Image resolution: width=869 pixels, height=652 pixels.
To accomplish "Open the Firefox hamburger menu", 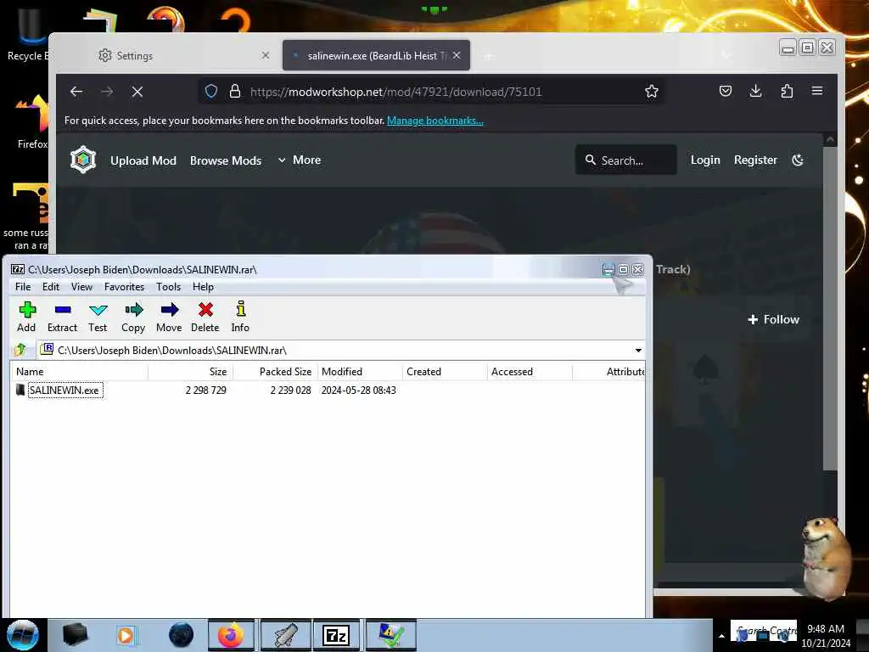I will [817, 91].
